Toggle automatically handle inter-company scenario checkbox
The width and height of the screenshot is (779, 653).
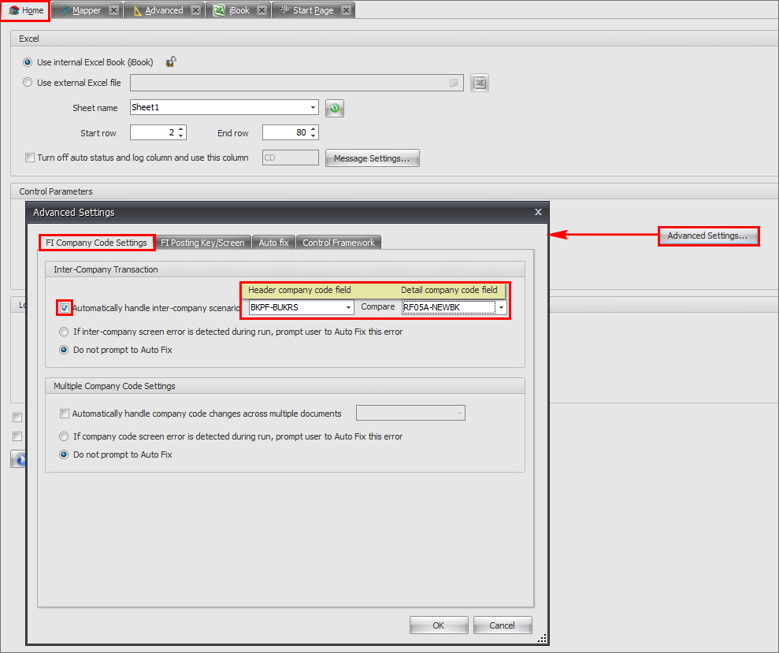65,307
